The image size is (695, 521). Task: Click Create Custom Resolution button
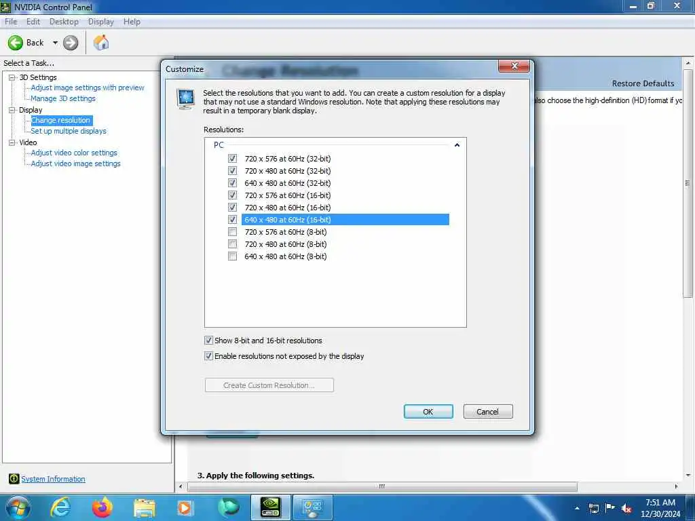pos(269,385)
